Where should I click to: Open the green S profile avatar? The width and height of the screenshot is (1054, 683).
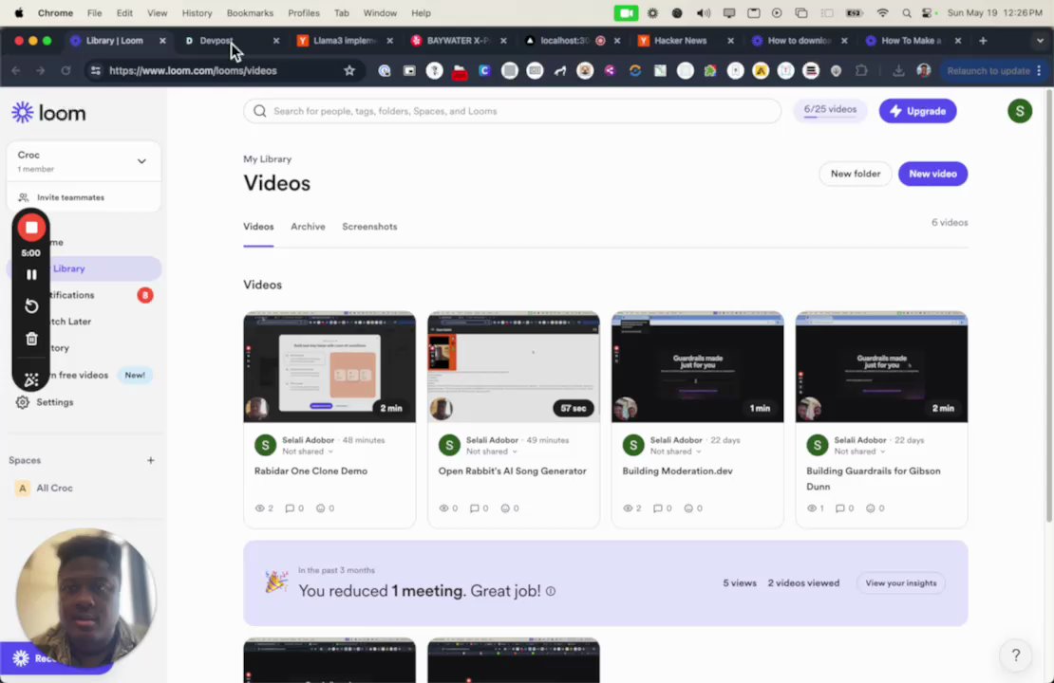pyautogui.click(x=1020, y=111)
